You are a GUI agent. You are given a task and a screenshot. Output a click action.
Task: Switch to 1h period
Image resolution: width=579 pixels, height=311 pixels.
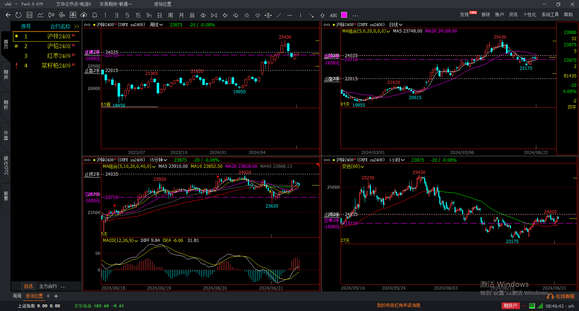149,15
